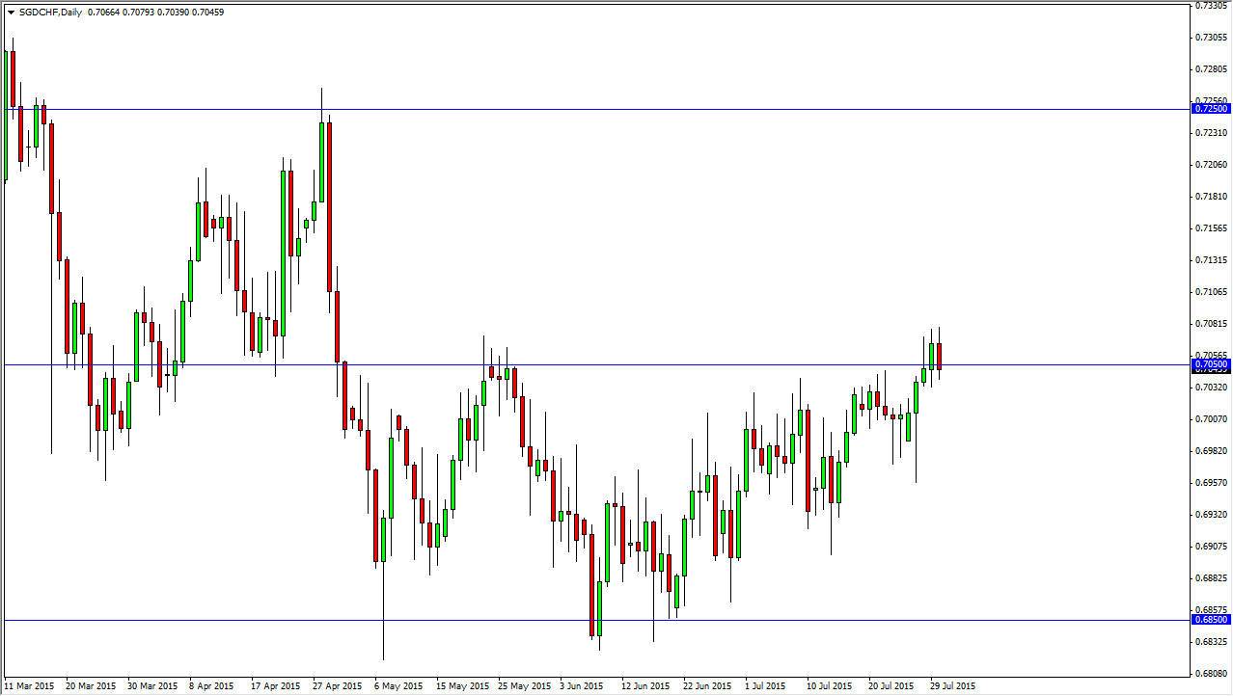Select the highlighted 0.70500 price tag
Image resolution: width=1233 pixels, height=696 pixels.
1211,365
